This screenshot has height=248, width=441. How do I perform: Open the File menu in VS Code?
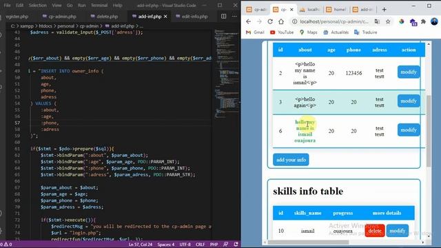7,6
